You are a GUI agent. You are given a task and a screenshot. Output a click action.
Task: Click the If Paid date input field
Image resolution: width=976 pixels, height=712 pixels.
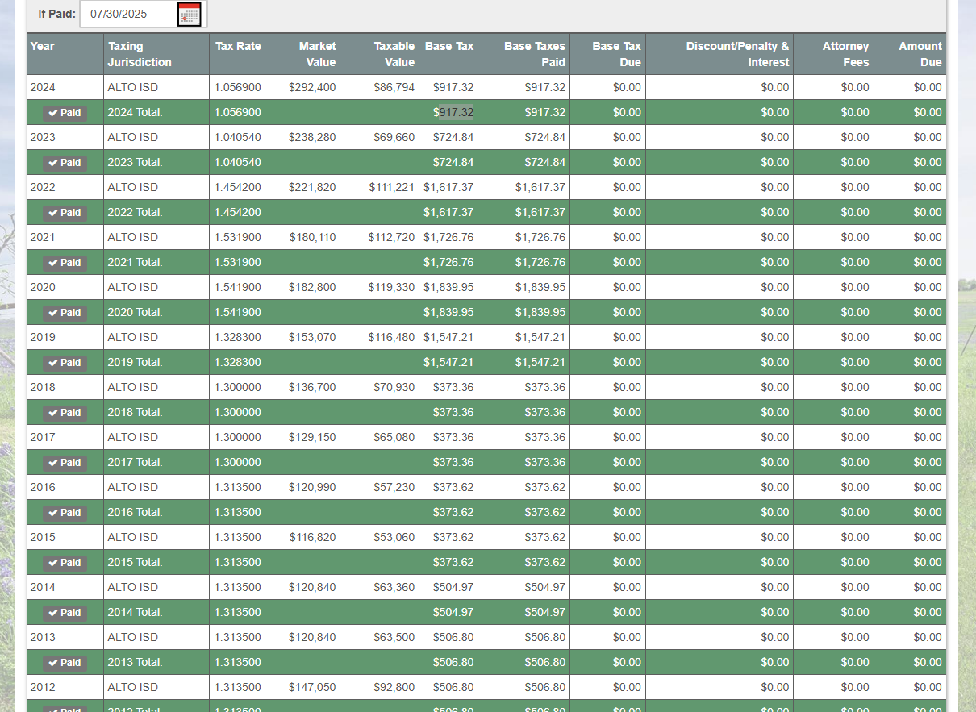click(129, 15)
